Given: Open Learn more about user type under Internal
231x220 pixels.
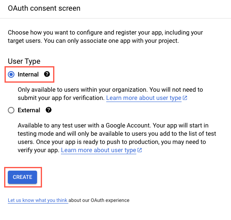Looking at the screenshot, I should tap(144, 98).
